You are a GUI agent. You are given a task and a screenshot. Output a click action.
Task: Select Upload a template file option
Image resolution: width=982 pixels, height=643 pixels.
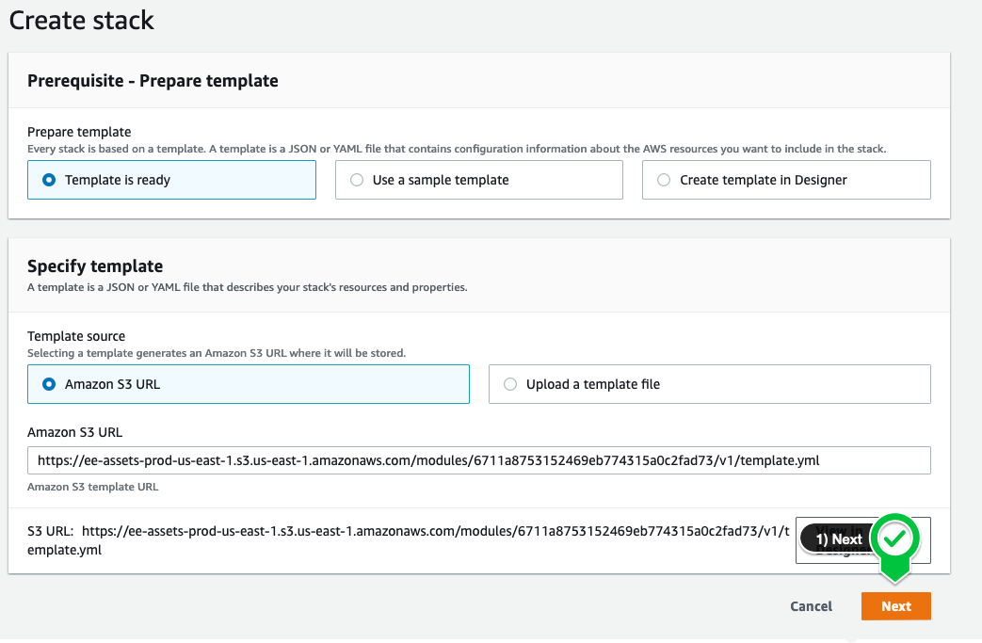tap(709, 384)
